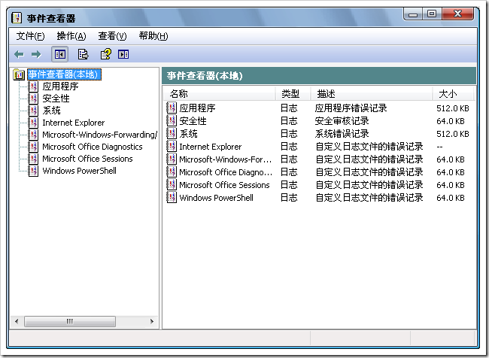Click the Event Viewer title bar icon
489x358 pixels.
point(17,17)
